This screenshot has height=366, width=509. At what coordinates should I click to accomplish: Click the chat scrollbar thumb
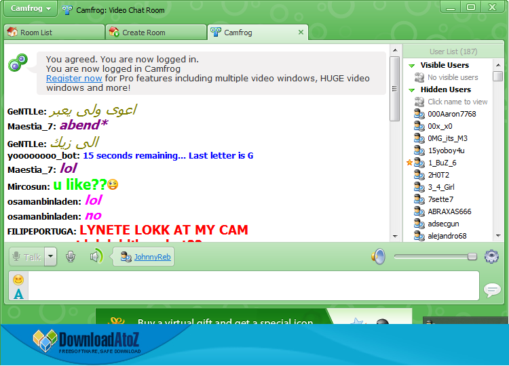pos(395,89)
